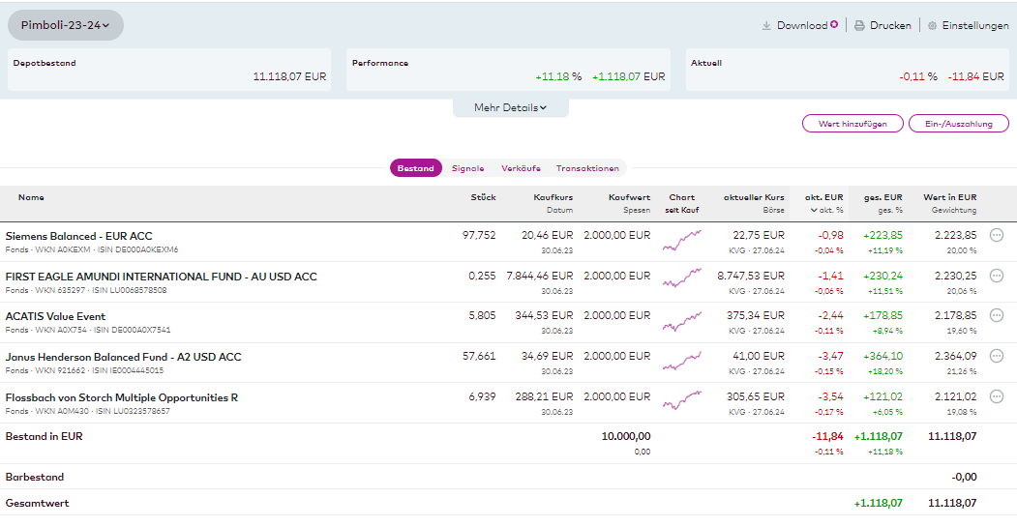Switch to the Signale tab
This screenshot has width=1017, height=526.
click(x=467, y=168)
